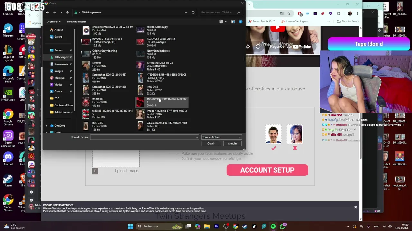
Task: Open recent locations dropdown beside forward arrow
Action: [x=61, y=13]
